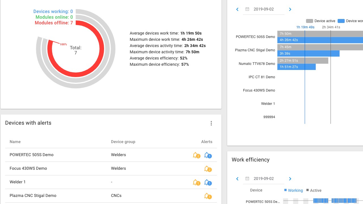Click the blue alert bell for POWERTEC 505S Demo
Viewport: 363px width, 204px height.
[208, 155]
